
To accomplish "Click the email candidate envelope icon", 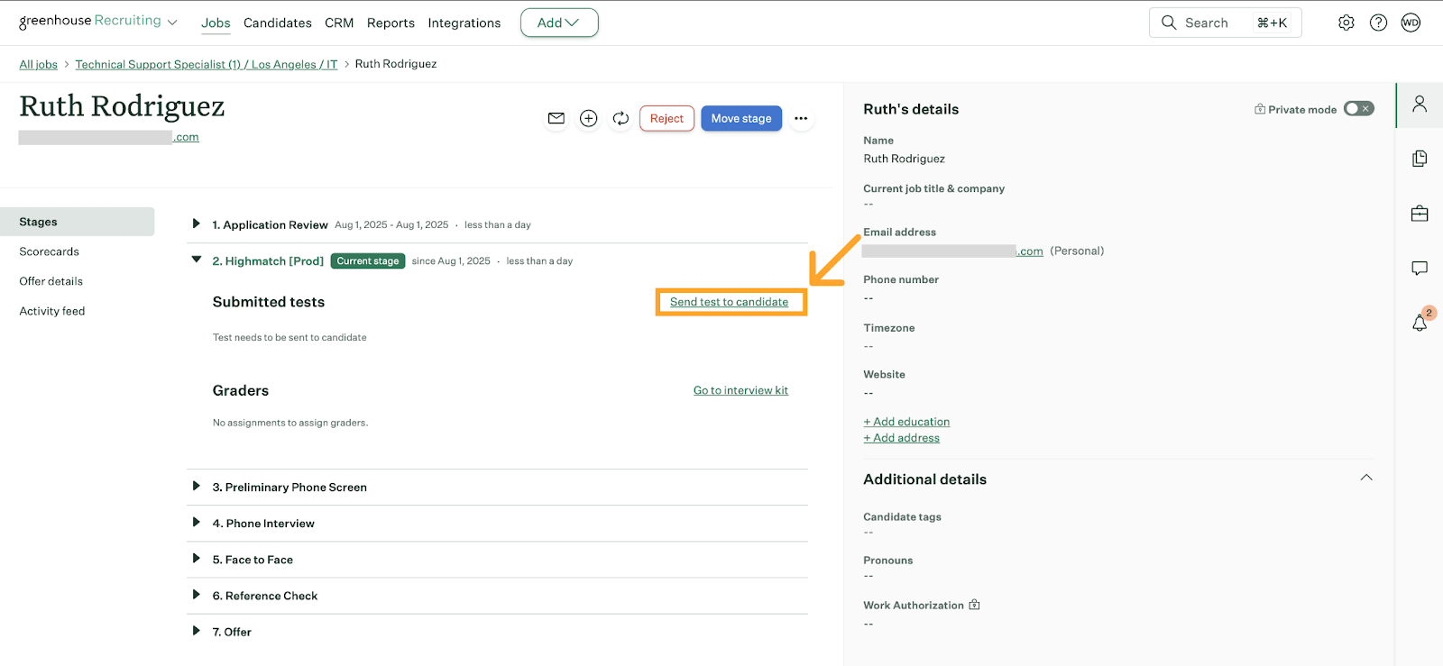I will click(556, 118).
